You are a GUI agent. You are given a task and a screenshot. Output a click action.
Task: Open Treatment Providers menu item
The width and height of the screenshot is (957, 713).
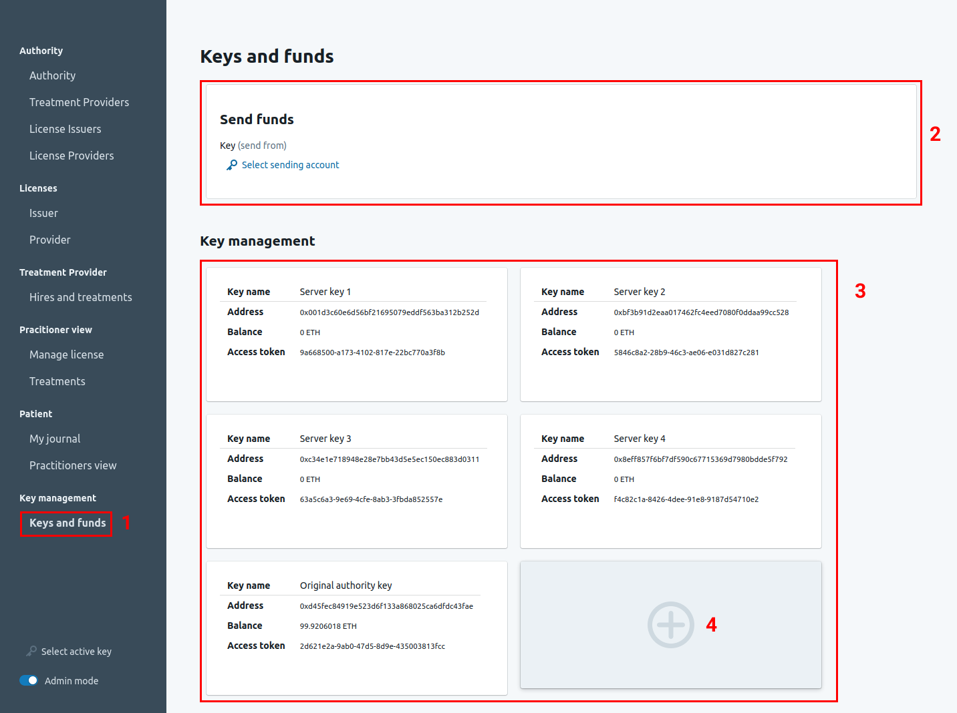(79, 102)
